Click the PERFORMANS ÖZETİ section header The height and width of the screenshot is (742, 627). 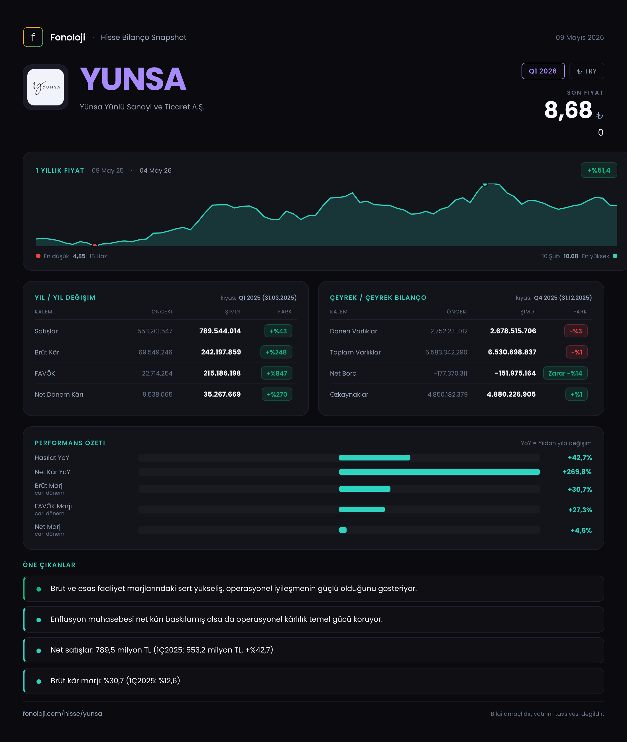(x=70, y=443)
